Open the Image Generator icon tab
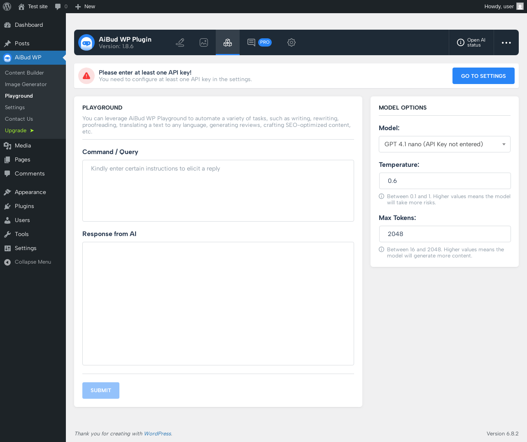Screen dimensions: 527x442 204,42
